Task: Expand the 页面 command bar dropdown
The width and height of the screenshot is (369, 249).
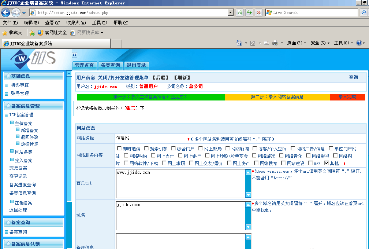Action: (x=297, y=43)
